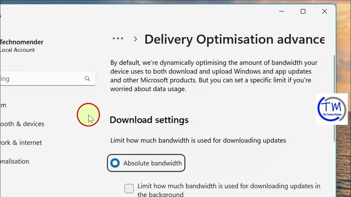Click the Delivery Optimisation page title
This screenshot has height=197, width=351.
(x=234, y=39)
